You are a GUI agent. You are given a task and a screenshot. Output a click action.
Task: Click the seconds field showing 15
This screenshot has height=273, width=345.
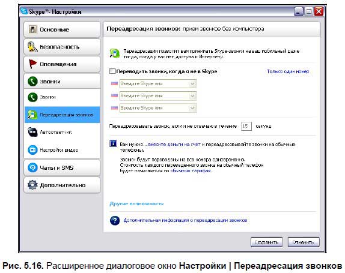coord(246,126)
